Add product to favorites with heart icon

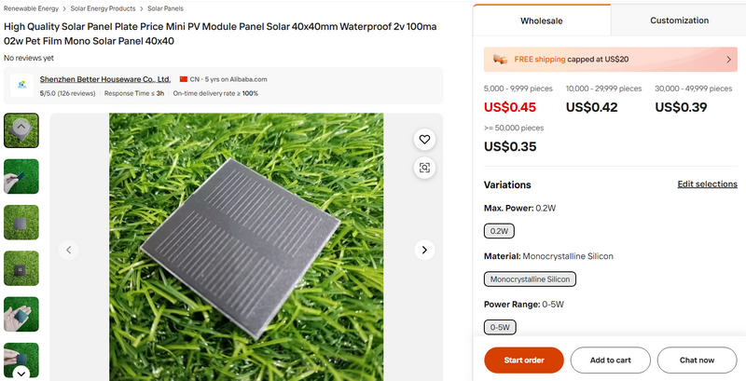click(424, 140)
